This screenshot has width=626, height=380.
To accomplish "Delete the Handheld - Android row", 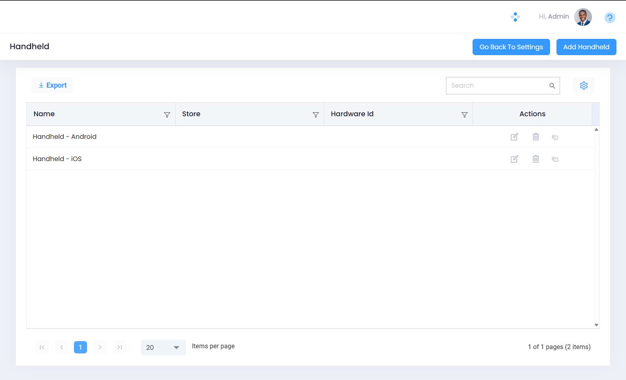I will pyautogui.click(x=536, y=137).
